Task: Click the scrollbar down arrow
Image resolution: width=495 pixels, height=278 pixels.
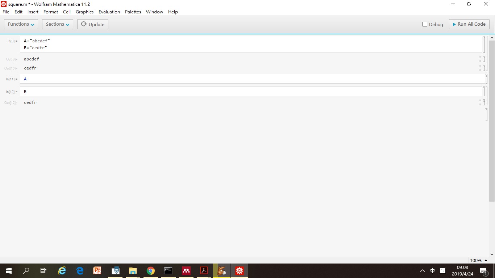Action: (x=492, y=254)
